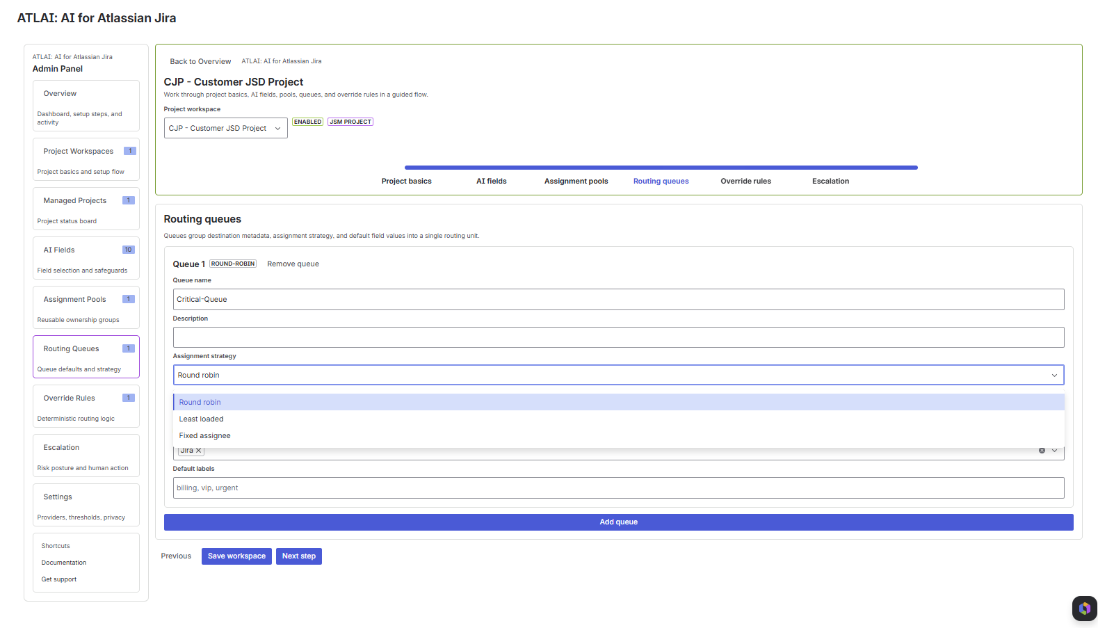
Task: Click the CJP - Customer JSD Project heading
Action: (234, 82)
